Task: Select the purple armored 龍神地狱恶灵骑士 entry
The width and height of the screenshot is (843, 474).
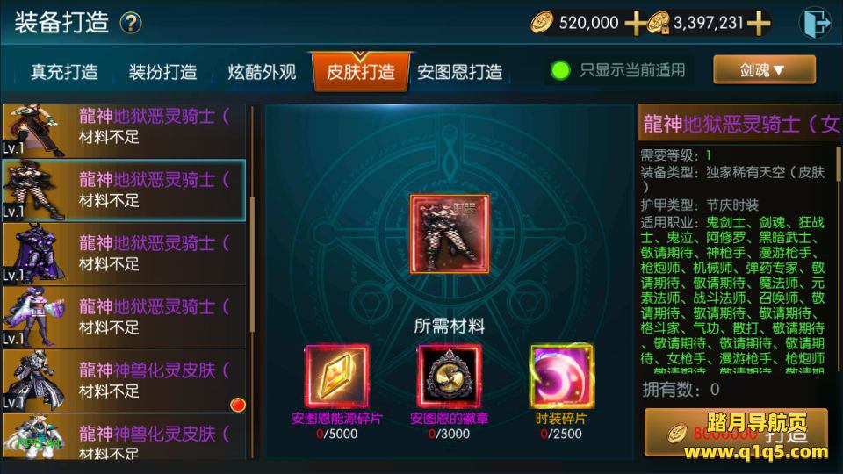Action: (x=124, y=254)
